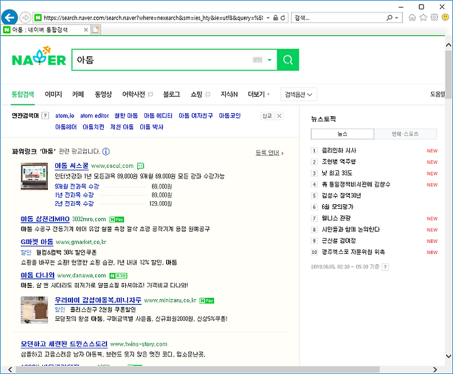Screen dimensions: 453x374
Task: Click the refresh icon in address bar
Action: tap(283, 18)
